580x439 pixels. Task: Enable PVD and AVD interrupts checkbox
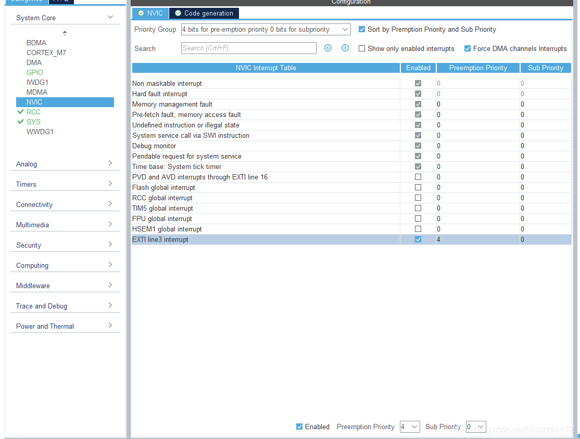(x=418, y=177)
